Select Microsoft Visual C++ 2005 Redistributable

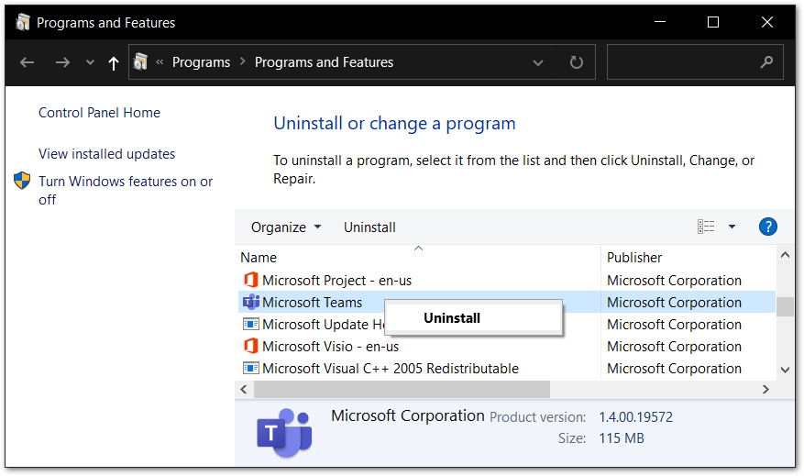(x=507, y=369)
